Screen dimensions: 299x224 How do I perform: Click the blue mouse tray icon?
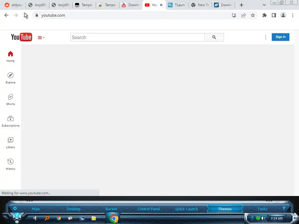[x=252, y=218]
